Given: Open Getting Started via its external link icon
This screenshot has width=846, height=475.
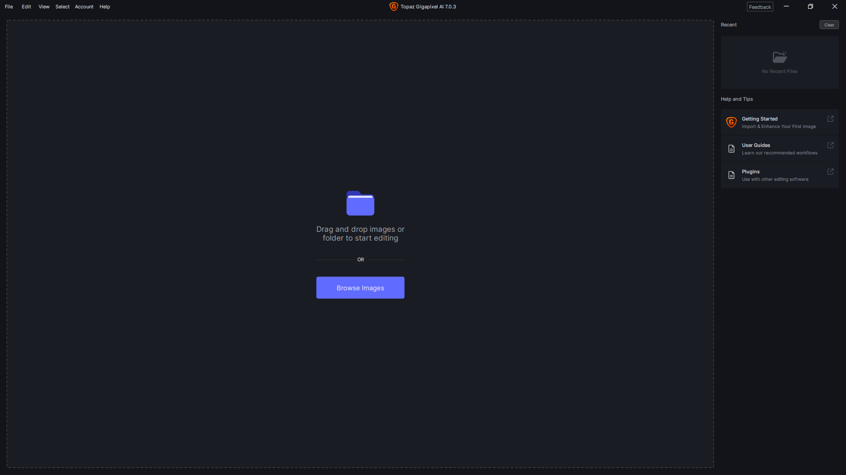Looking at the screenshot, I should tap(831, 119).
